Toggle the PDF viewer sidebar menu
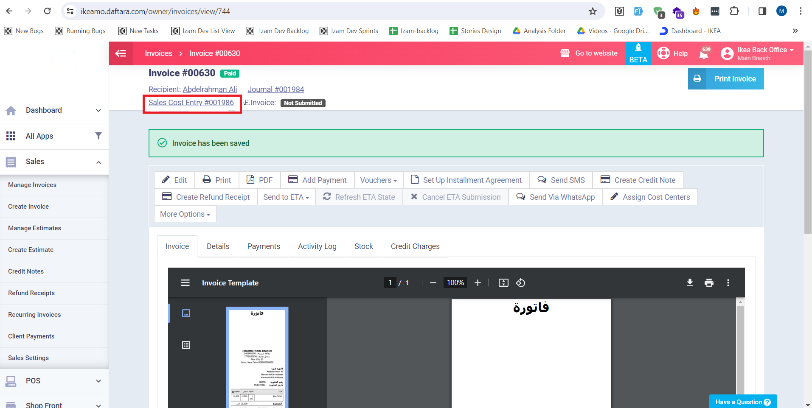Screen dimensions: 812x408 (185, 283)
